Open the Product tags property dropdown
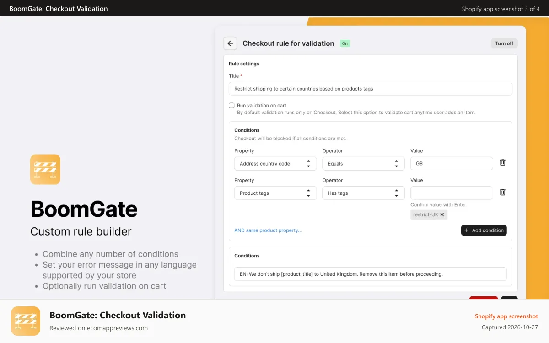 (x=275, y=193)
